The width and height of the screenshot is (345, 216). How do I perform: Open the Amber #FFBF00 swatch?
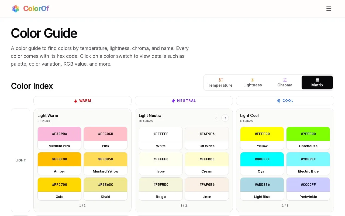[x=59, y=164]
